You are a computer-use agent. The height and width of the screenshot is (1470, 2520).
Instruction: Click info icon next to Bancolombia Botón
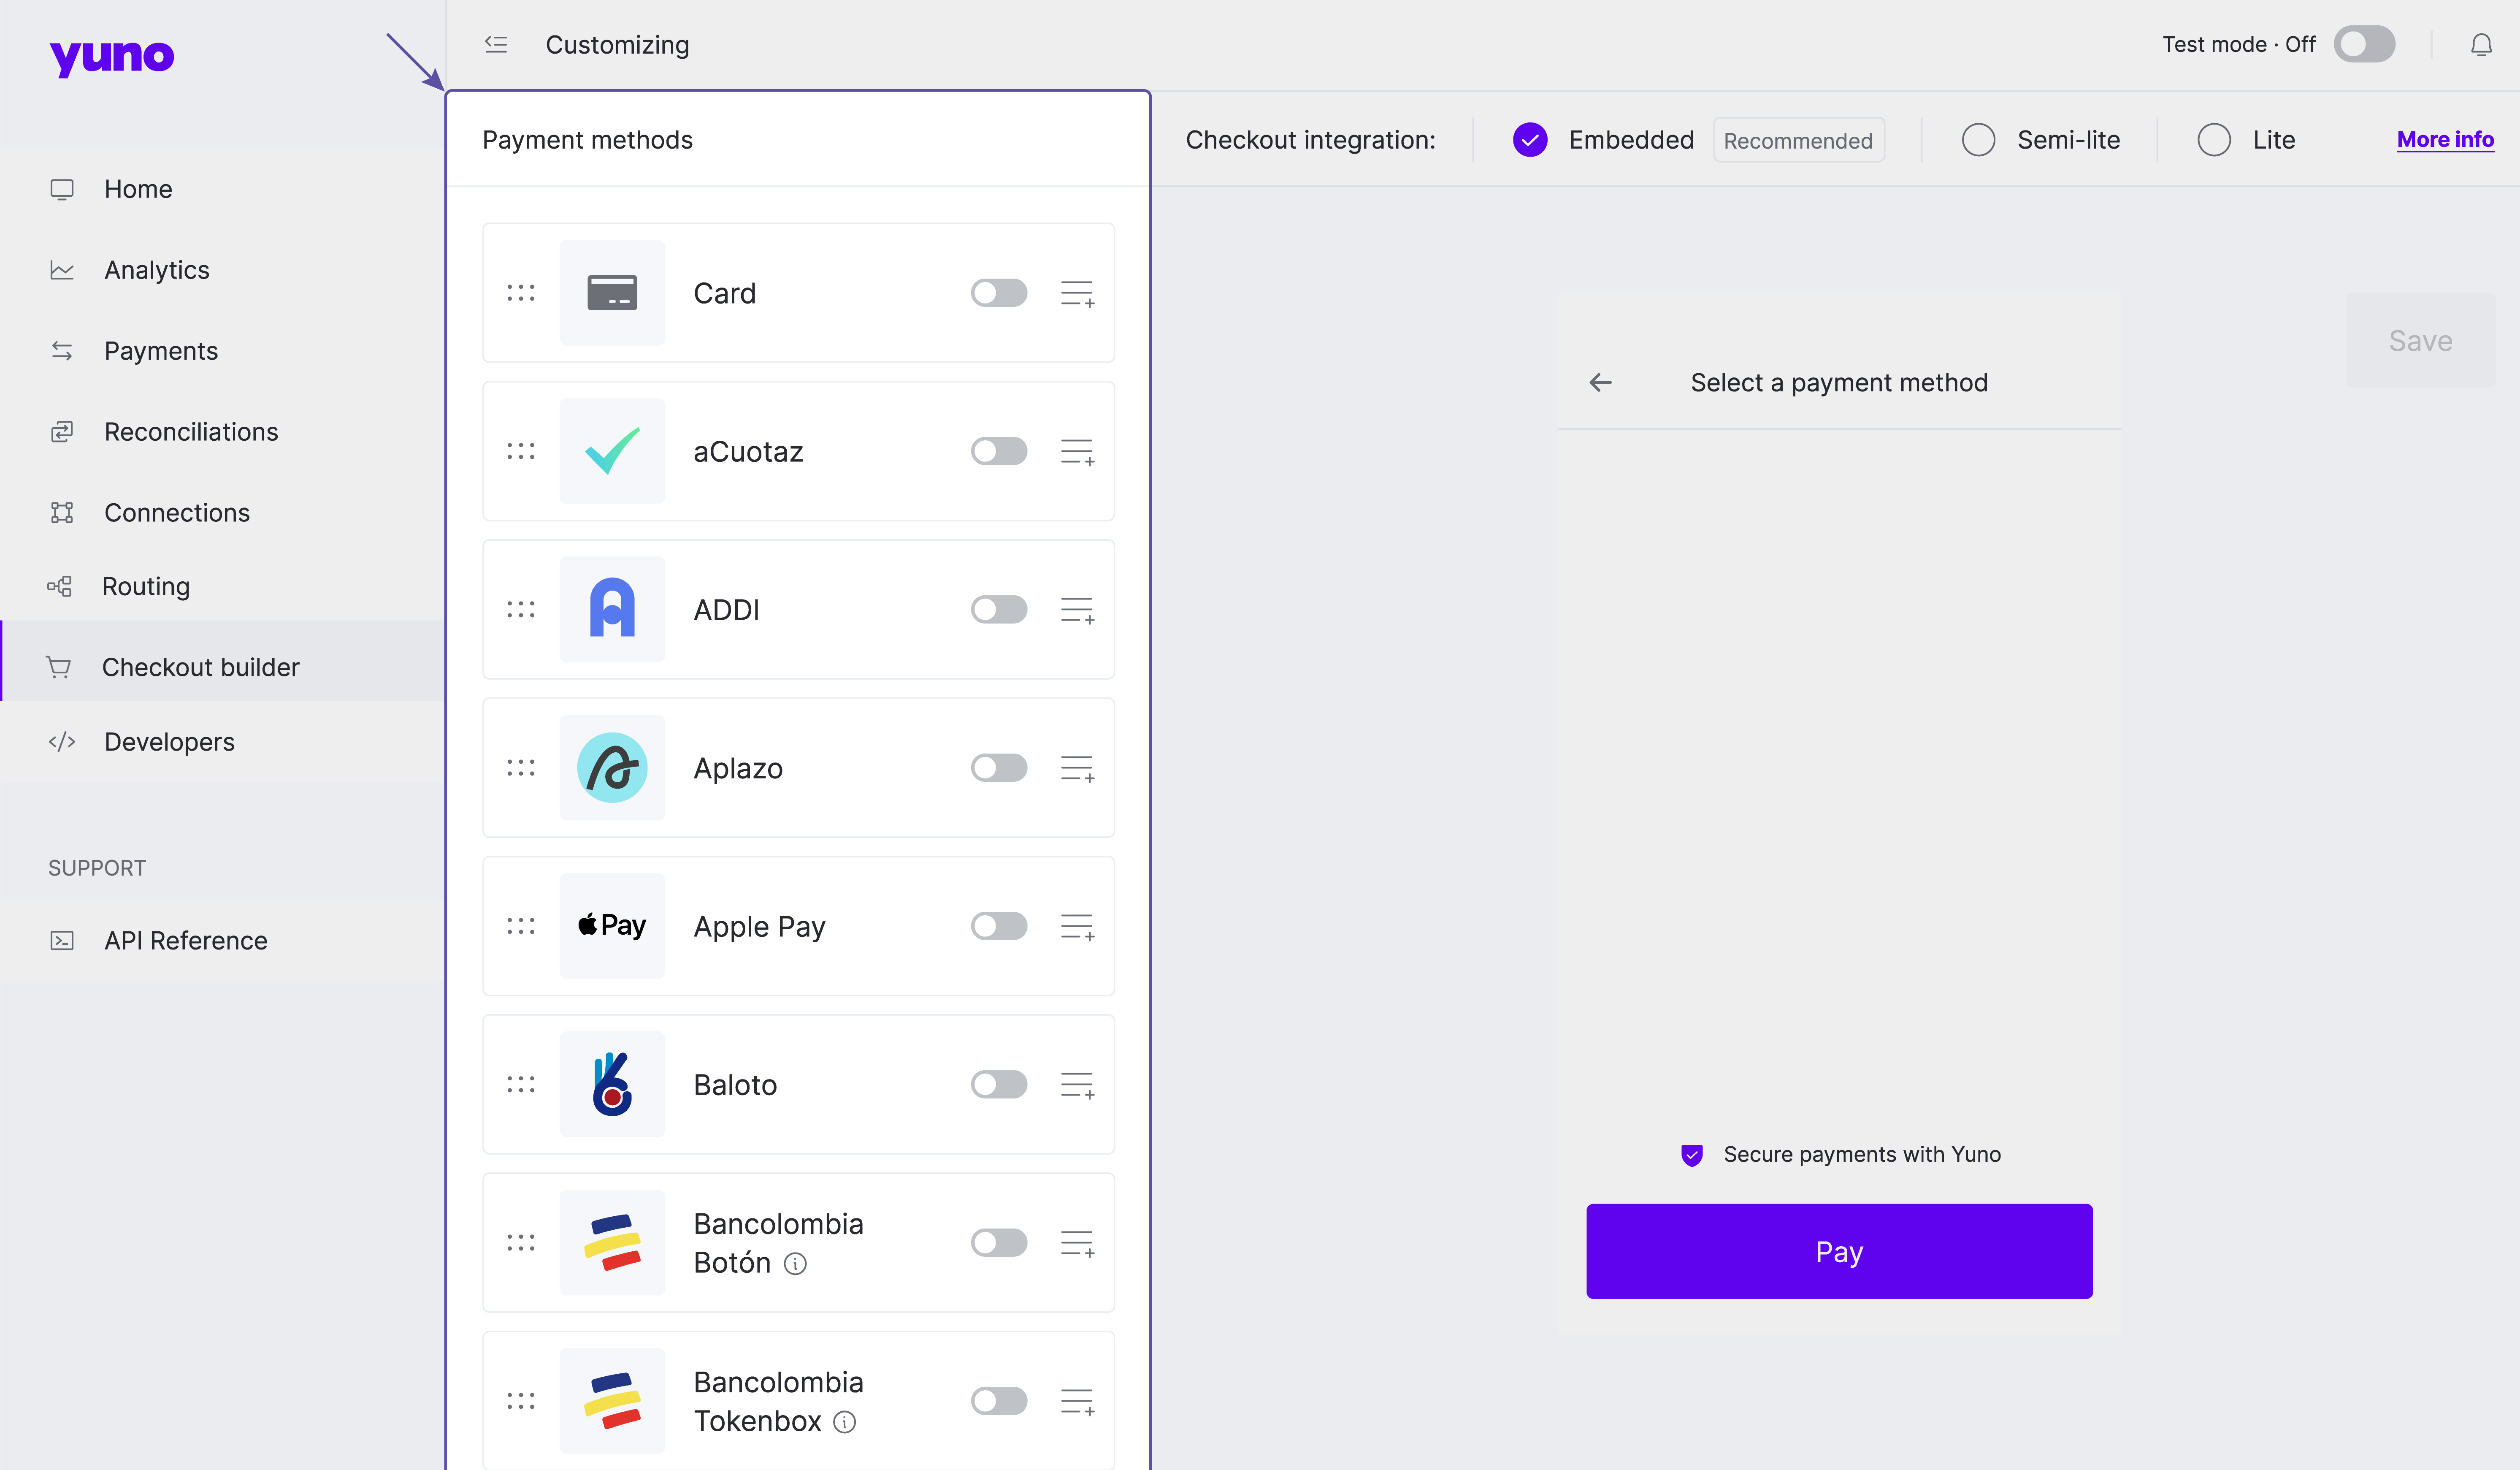[795, 1264]
